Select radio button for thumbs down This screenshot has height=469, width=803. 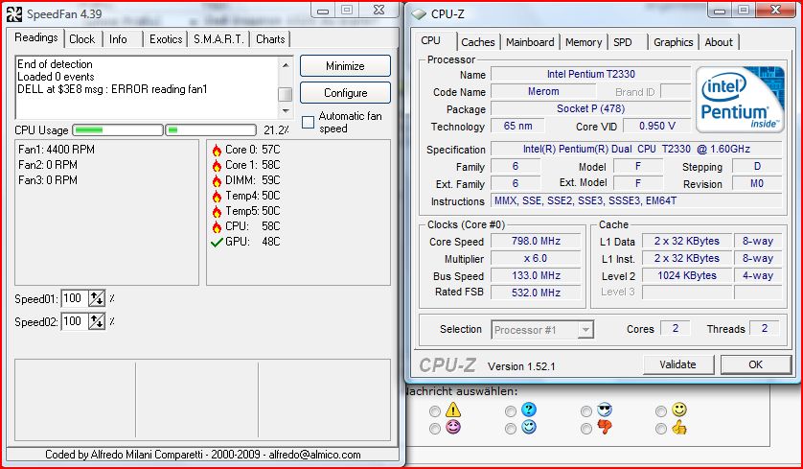(x=585, y=429)
